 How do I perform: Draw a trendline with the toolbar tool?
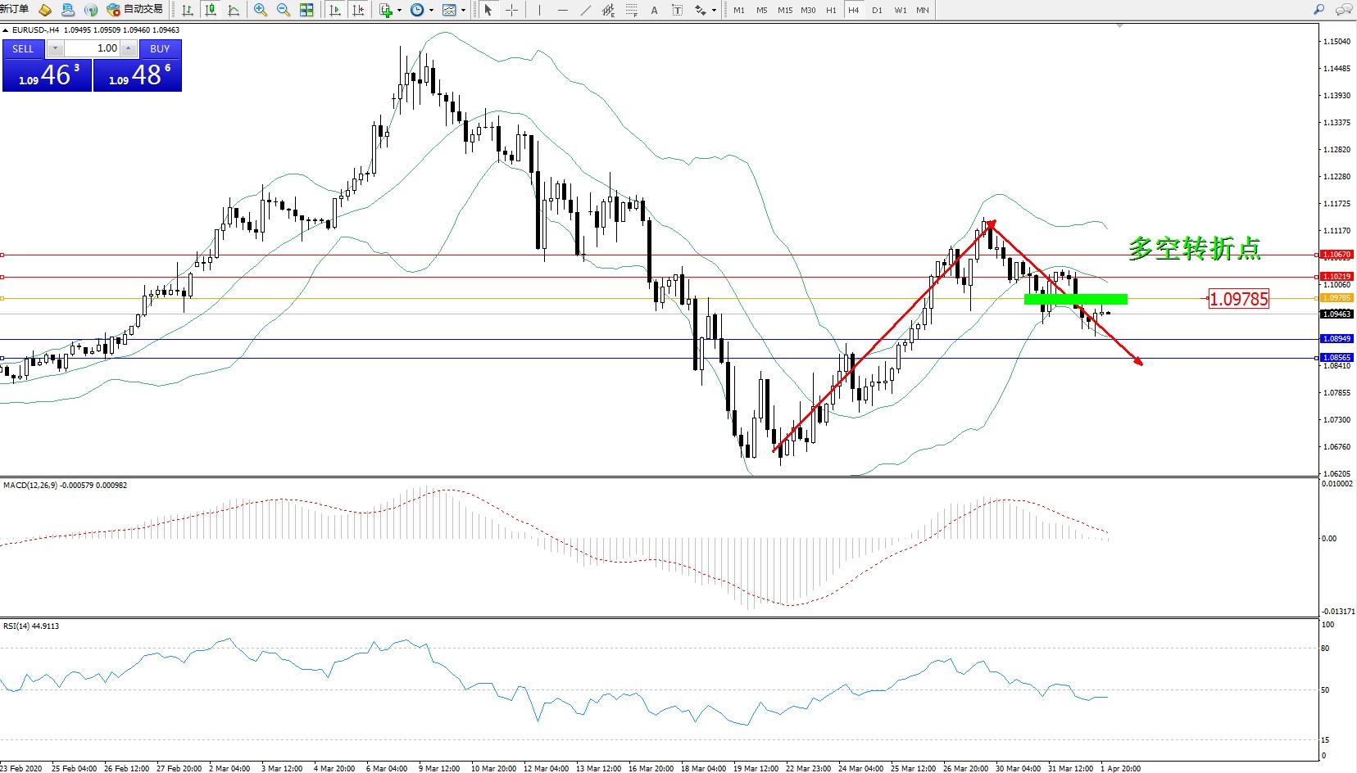tap(585, 10)
